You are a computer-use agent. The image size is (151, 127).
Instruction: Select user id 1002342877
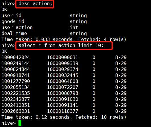click(x=16, y=99)
